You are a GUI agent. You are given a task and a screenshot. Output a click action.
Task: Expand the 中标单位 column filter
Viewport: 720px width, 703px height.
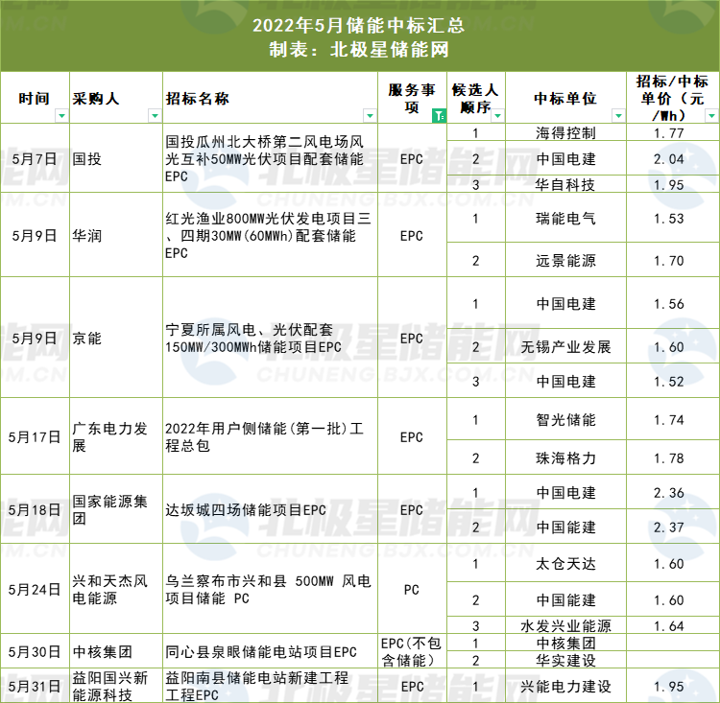point(617,116)
